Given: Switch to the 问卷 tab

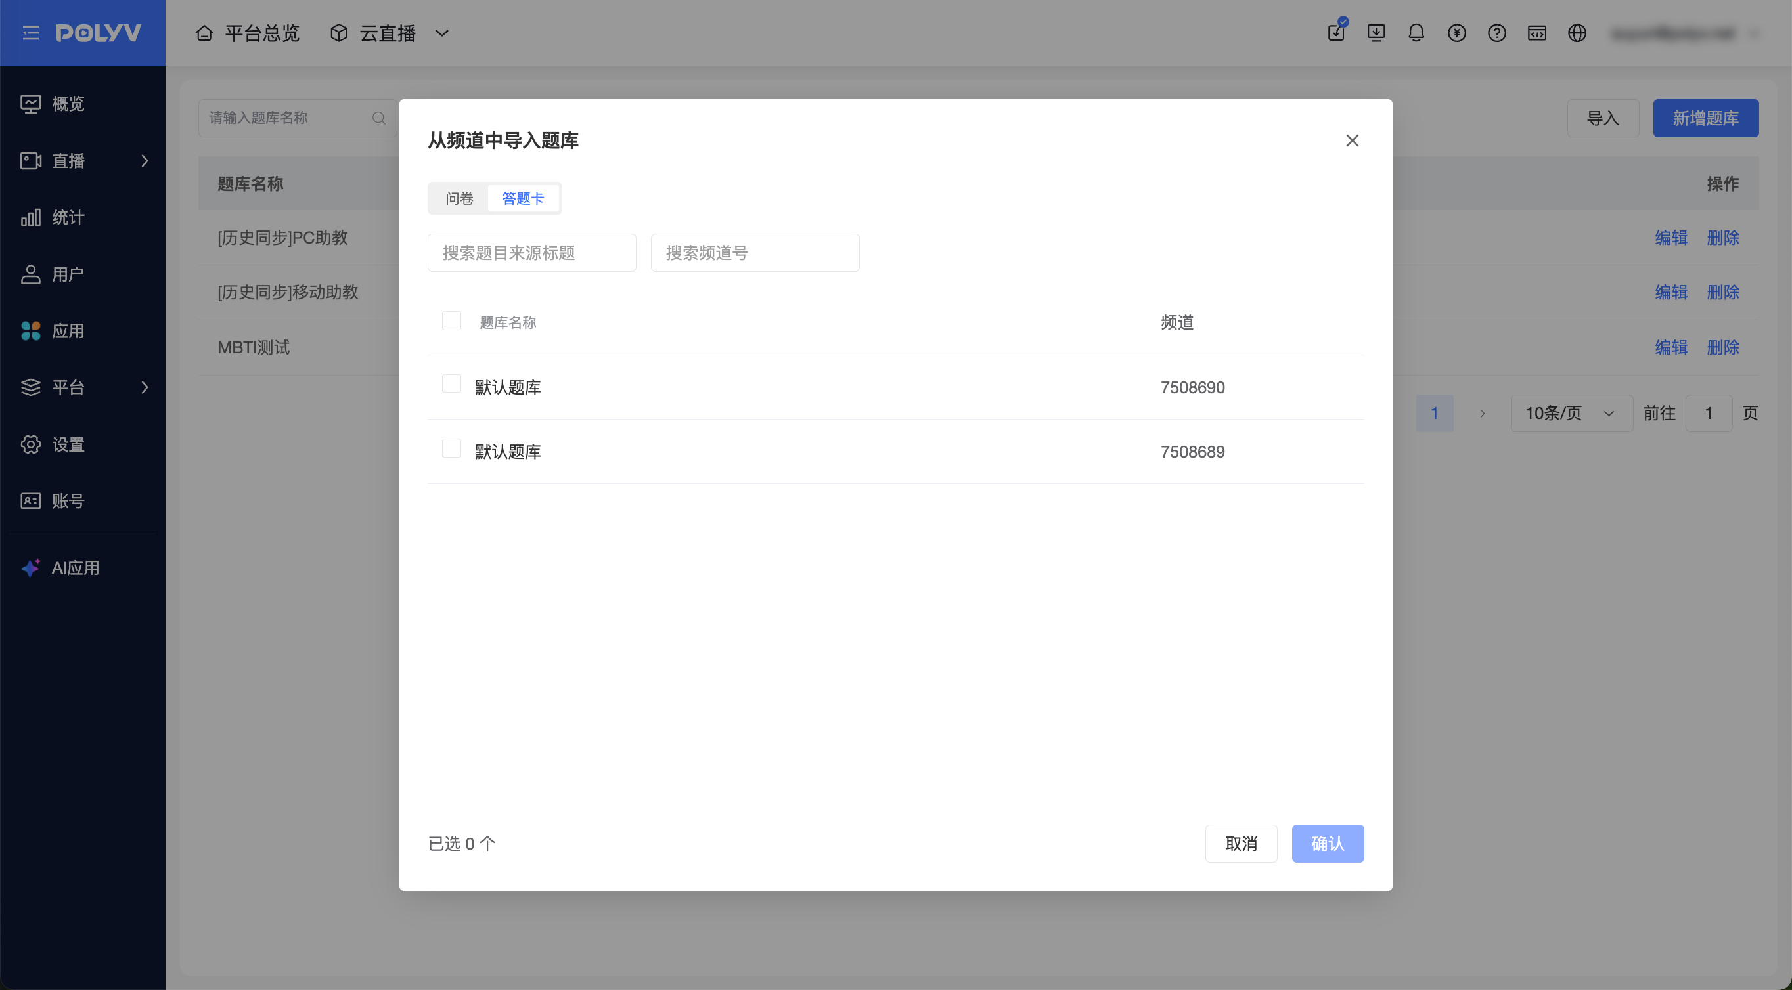Looking at the screenshot, I should click(x=459, y=198).
